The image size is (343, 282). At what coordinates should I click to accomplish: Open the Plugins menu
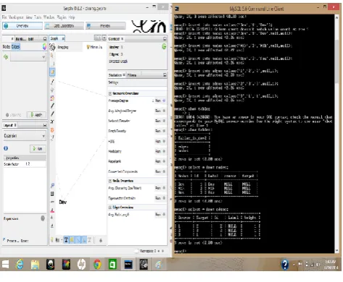62,17
